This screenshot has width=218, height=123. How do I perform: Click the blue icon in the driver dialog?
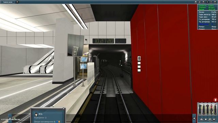click(x=57, y=122)
